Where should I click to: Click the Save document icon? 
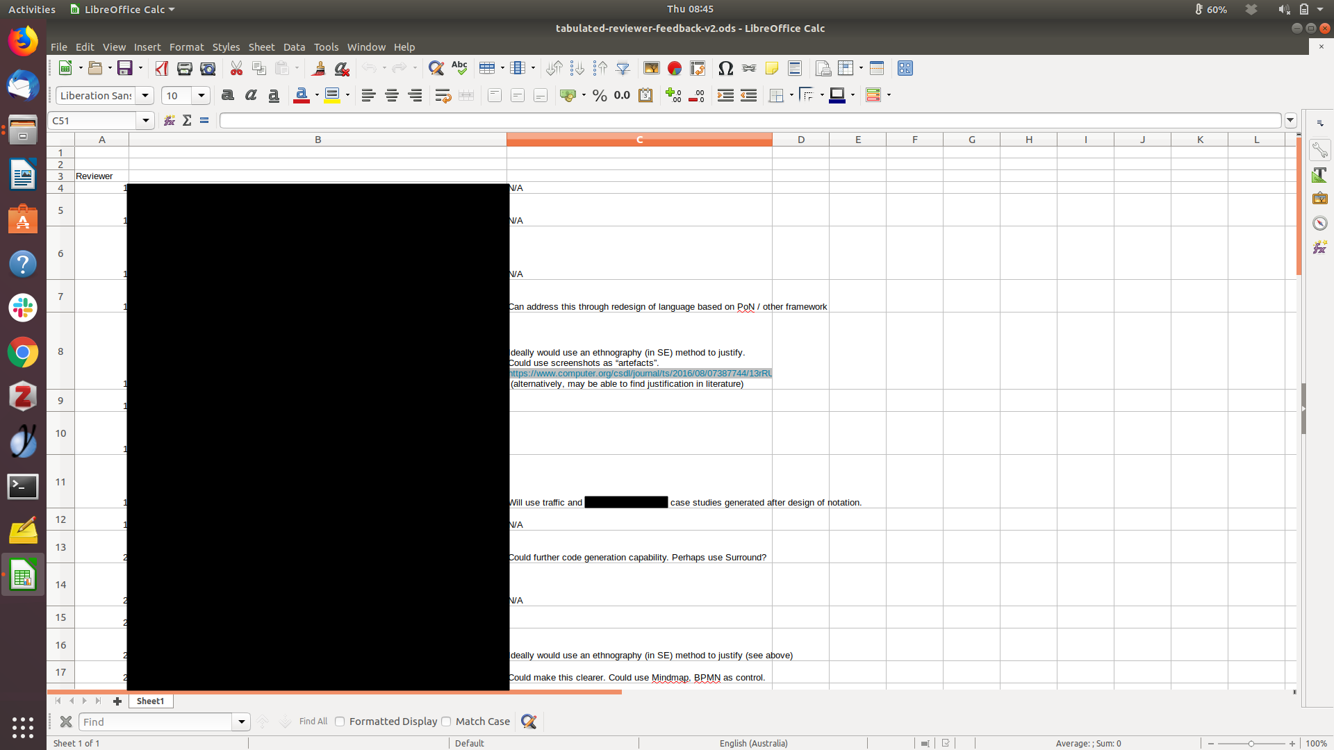coord(124,68)
